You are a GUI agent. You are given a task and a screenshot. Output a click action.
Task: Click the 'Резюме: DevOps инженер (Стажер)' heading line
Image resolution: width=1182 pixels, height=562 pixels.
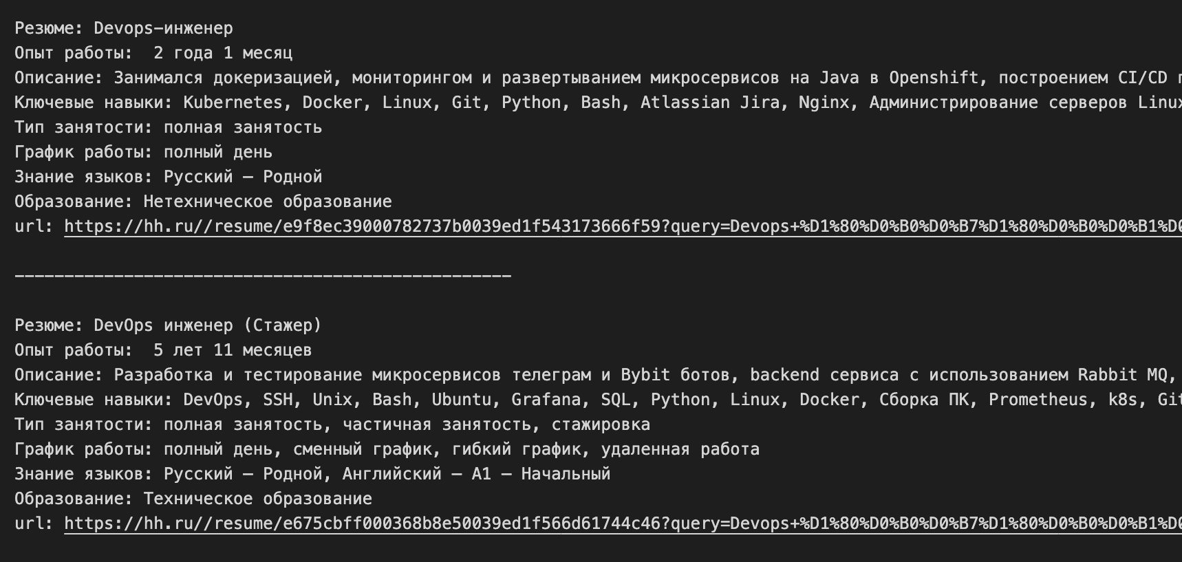coord(168,325)
